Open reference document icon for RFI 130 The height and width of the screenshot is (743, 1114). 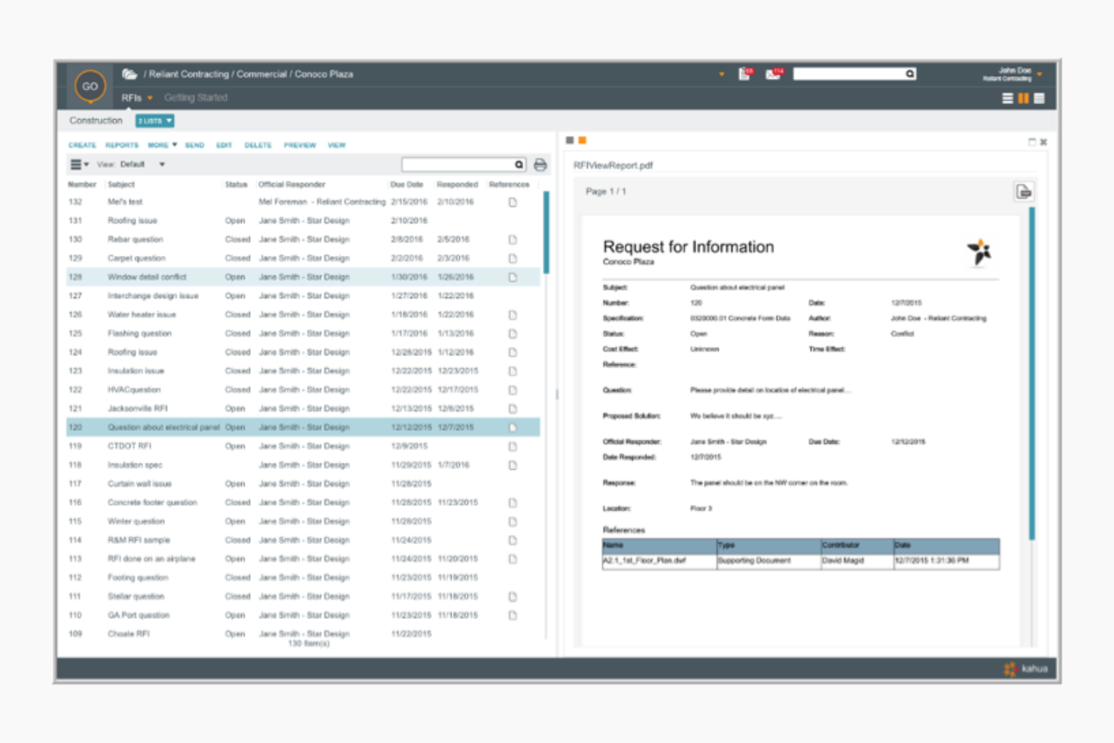[x=513, y=240]
